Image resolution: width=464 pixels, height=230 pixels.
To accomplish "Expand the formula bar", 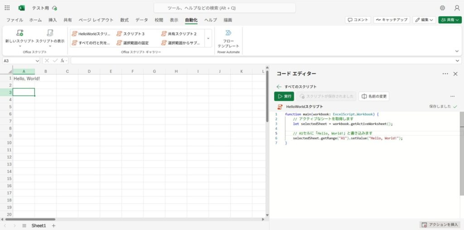I will point(458,61).
